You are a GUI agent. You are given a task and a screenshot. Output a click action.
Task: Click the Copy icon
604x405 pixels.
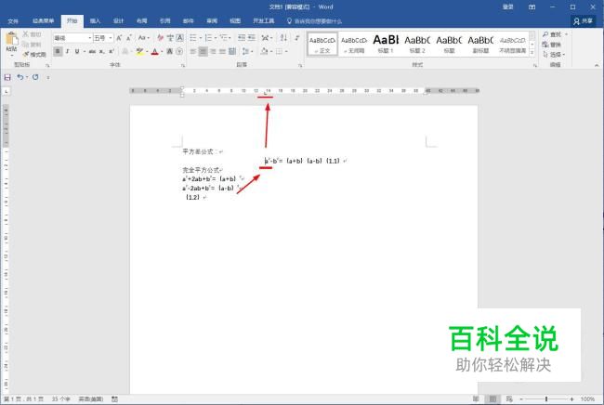[26, 45]
